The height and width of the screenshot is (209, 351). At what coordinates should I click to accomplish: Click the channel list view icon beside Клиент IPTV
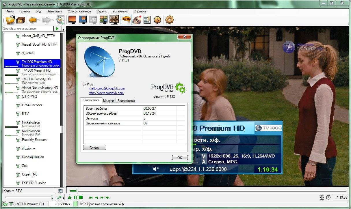coord(60,191)
